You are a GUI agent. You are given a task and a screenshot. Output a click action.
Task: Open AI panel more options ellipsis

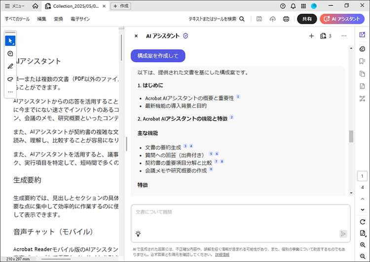click(344, 36)
